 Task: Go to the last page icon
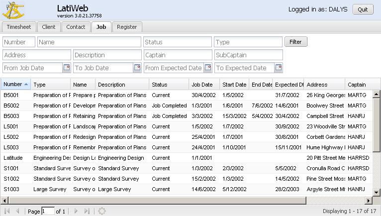(x=87, y=211)
